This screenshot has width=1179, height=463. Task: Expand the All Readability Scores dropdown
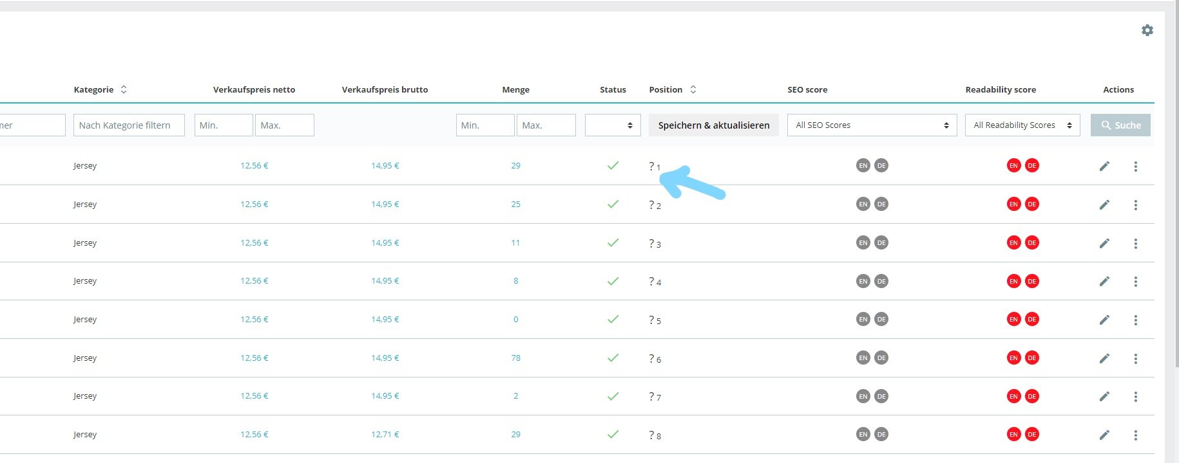tap(1022, 125)
